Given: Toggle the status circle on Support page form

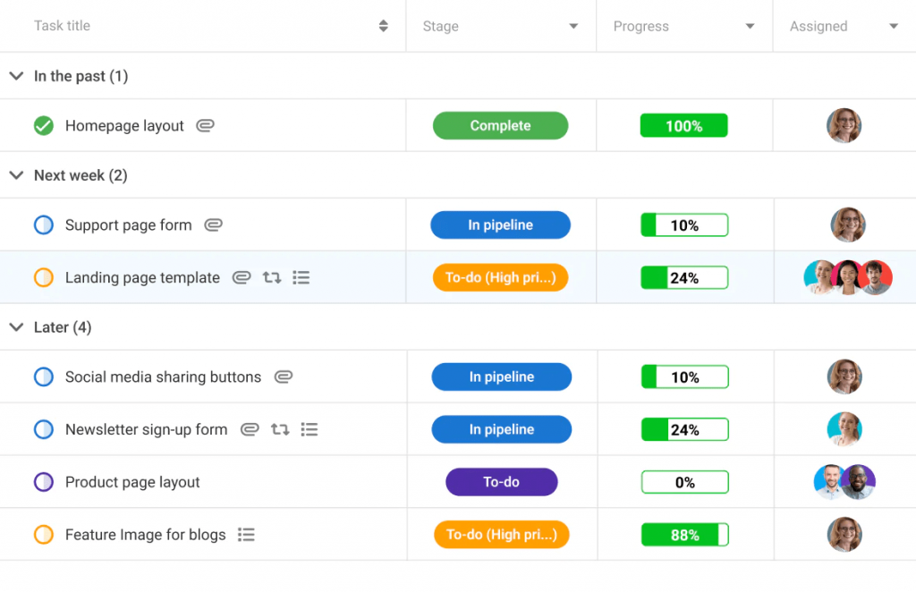Looking at the screenshot, I should click(43, 224).
